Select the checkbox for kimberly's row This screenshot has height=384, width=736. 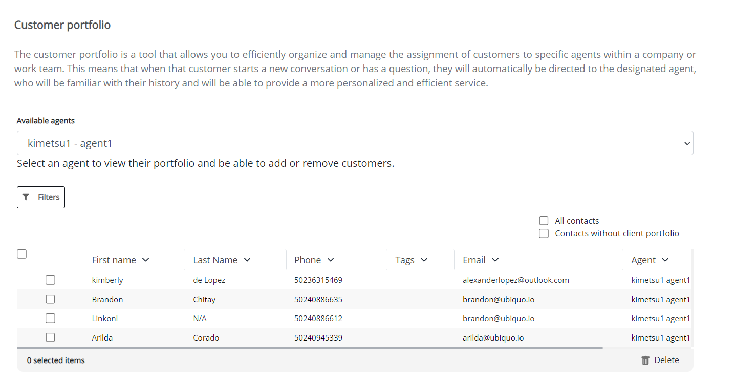(50, 280)
